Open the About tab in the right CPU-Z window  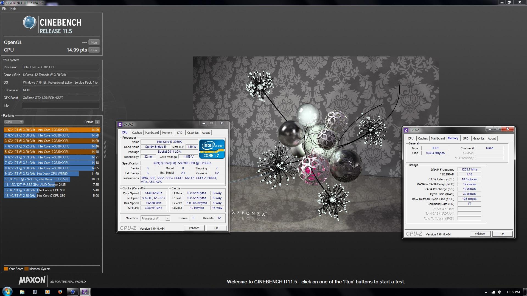coord(492,138)
